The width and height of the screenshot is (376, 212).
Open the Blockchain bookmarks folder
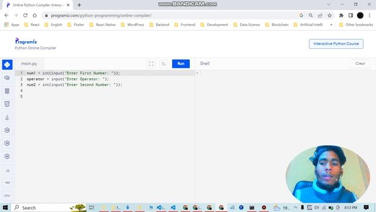point(277,25)
